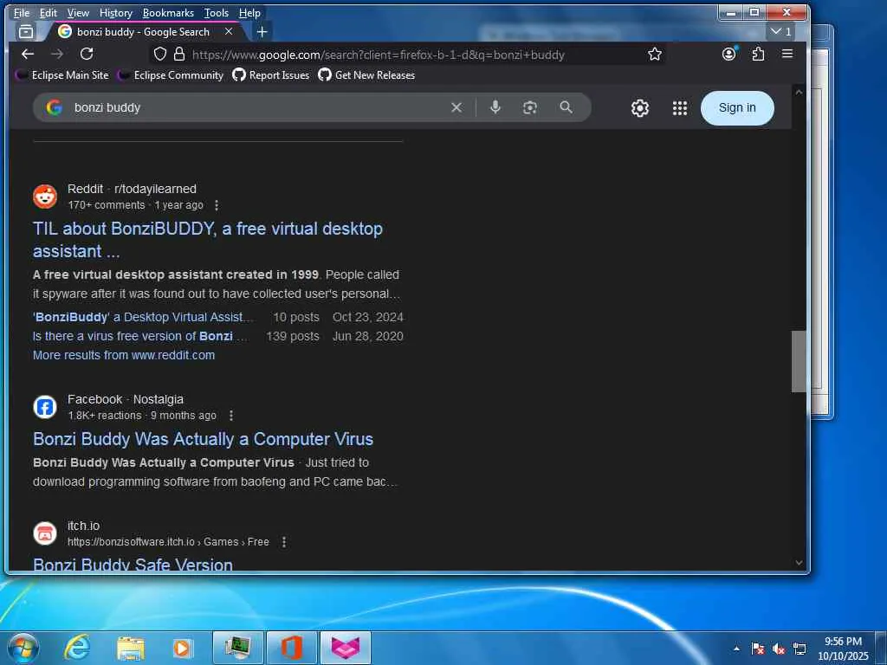Open the Bonzi Buddy Safe Version result
Image resolution: width=887 pixels, height=665 pixels.
pos(133,564)
